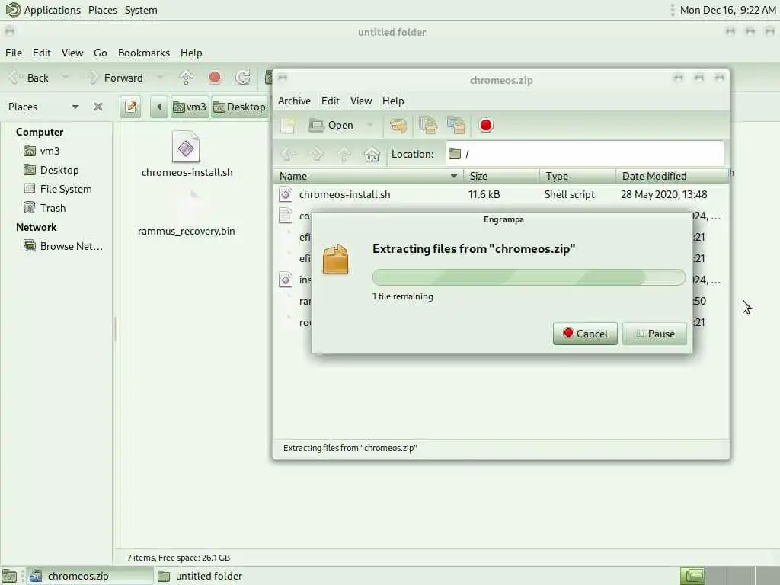Screen dimensions: 780x585
Task: Click orange package icon in extraction dialog
Action: tap(336, 259)
